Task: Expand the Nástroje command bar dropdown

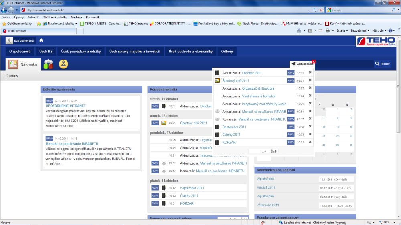Action: (379, 30)
